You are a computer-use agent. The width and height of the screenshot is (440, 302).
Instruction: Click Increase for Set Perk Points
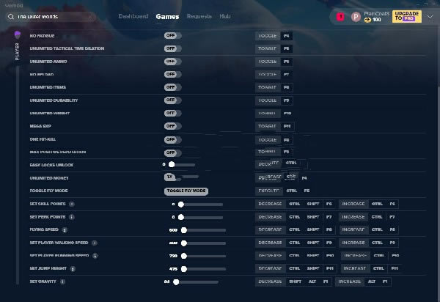pos(353,217)
